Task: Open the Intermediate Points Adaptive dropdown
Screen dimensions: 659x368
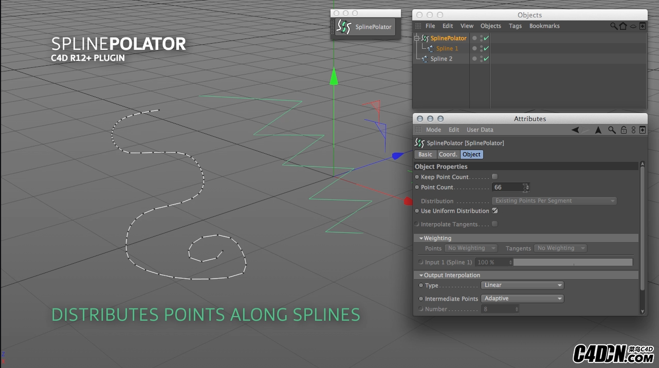Action: click(522, 299)
